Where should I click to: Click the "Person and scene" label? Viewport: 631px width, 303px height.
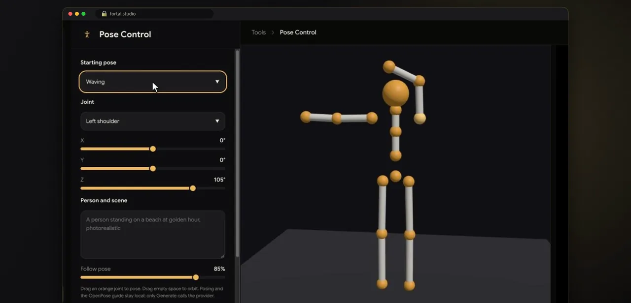104,200
